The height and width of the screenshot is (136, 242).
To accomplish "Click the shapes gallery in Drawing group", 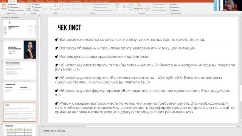I will pos(125,7).
